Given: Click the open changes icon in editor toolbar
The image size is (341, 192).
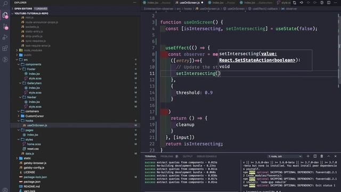Looking at the screenshot, I should (x=295, y=3).
